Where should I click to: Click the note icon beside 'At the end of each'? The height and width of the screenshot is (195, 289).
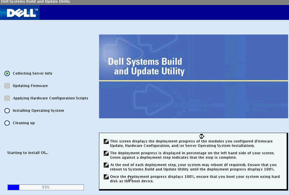(106, 165)
